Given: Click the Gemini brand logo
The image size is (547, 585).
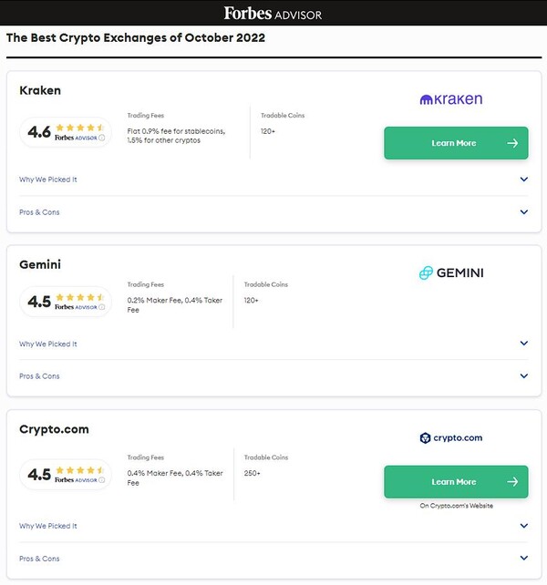Looking at the screenshot, I should (450, 273).
